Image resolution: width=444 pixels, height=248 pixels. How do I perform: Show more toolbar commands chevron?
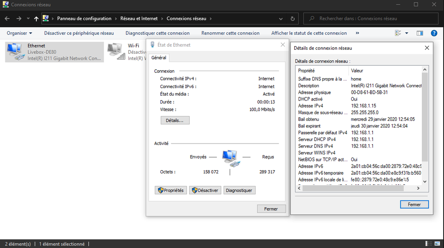coord(357,33)
